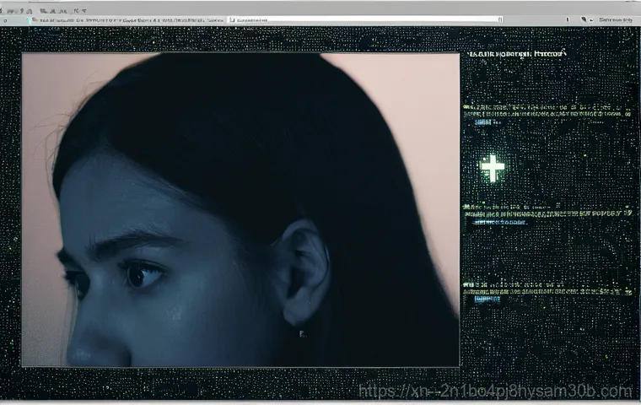
Task: Click the second paragraph text below plus icon
Action: click(548, 211)
